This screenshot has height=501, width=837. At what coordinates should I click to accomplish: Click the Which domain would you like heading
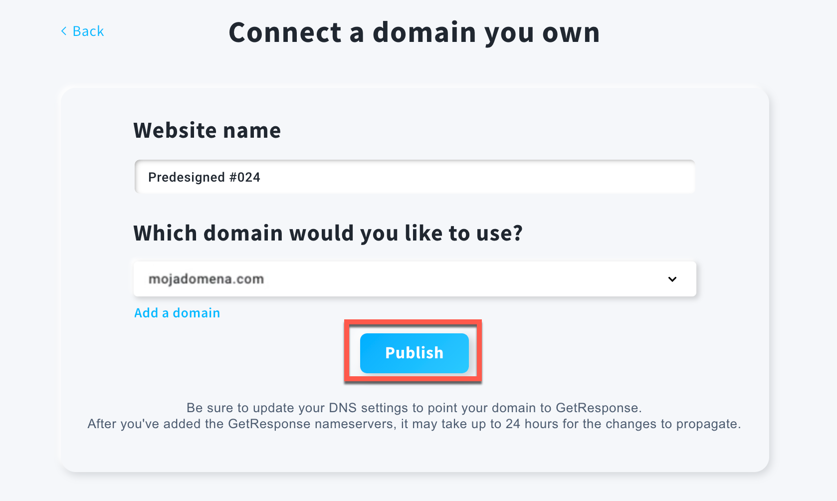pos(328,233)
